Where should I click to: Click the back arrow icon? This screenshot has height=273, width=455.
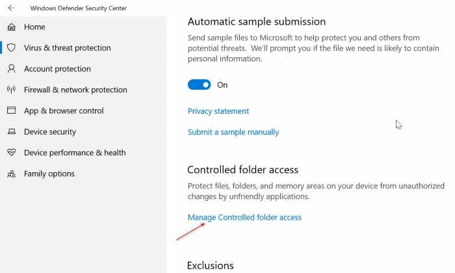click(11, 8)
